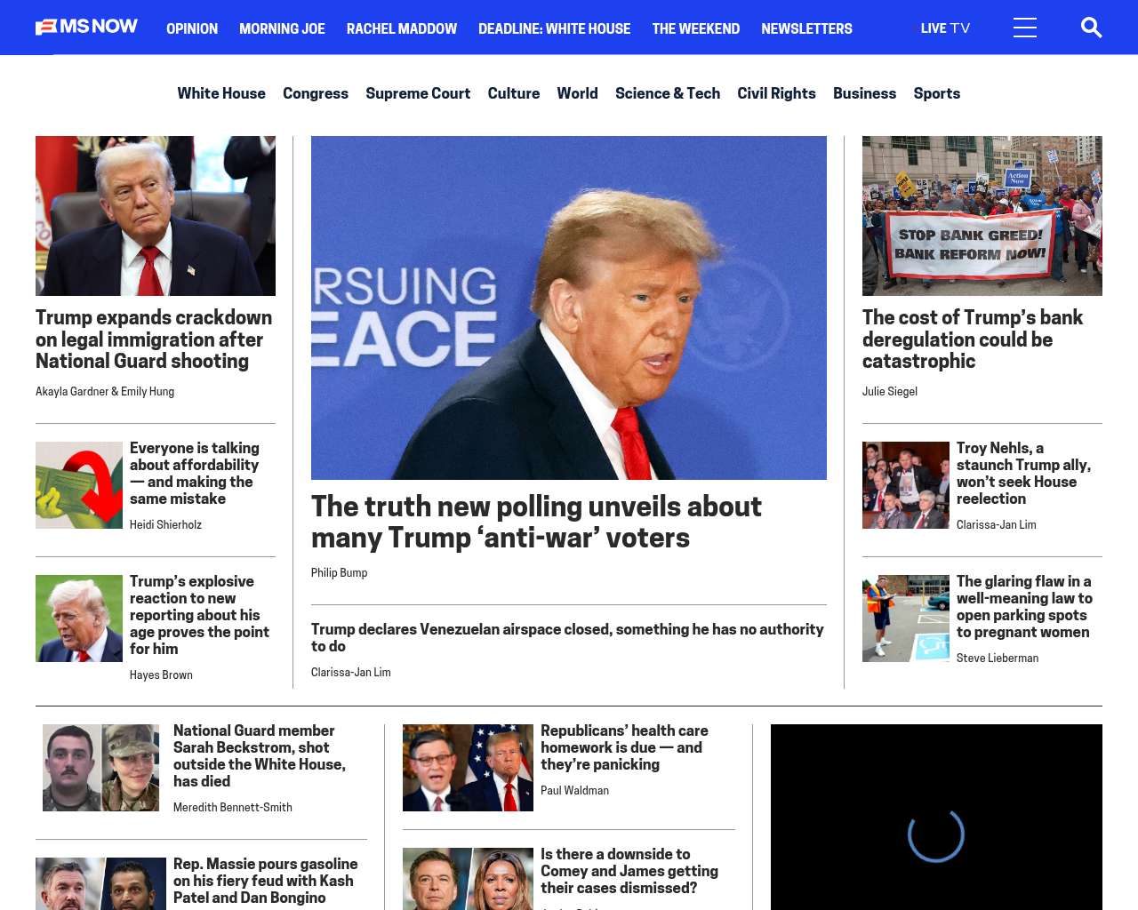Open the Supreme Court topic
This screenshot has height=910, width=1138.
[418, 93]
